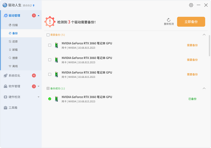Expand the 软件管理 dropdown arrow
Viewport: 211px width, 148px height.
(x=39, y=86)
